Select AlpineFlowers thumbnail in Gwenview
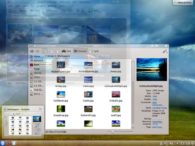This screenshot has height=146, width=195. point(20,34)
